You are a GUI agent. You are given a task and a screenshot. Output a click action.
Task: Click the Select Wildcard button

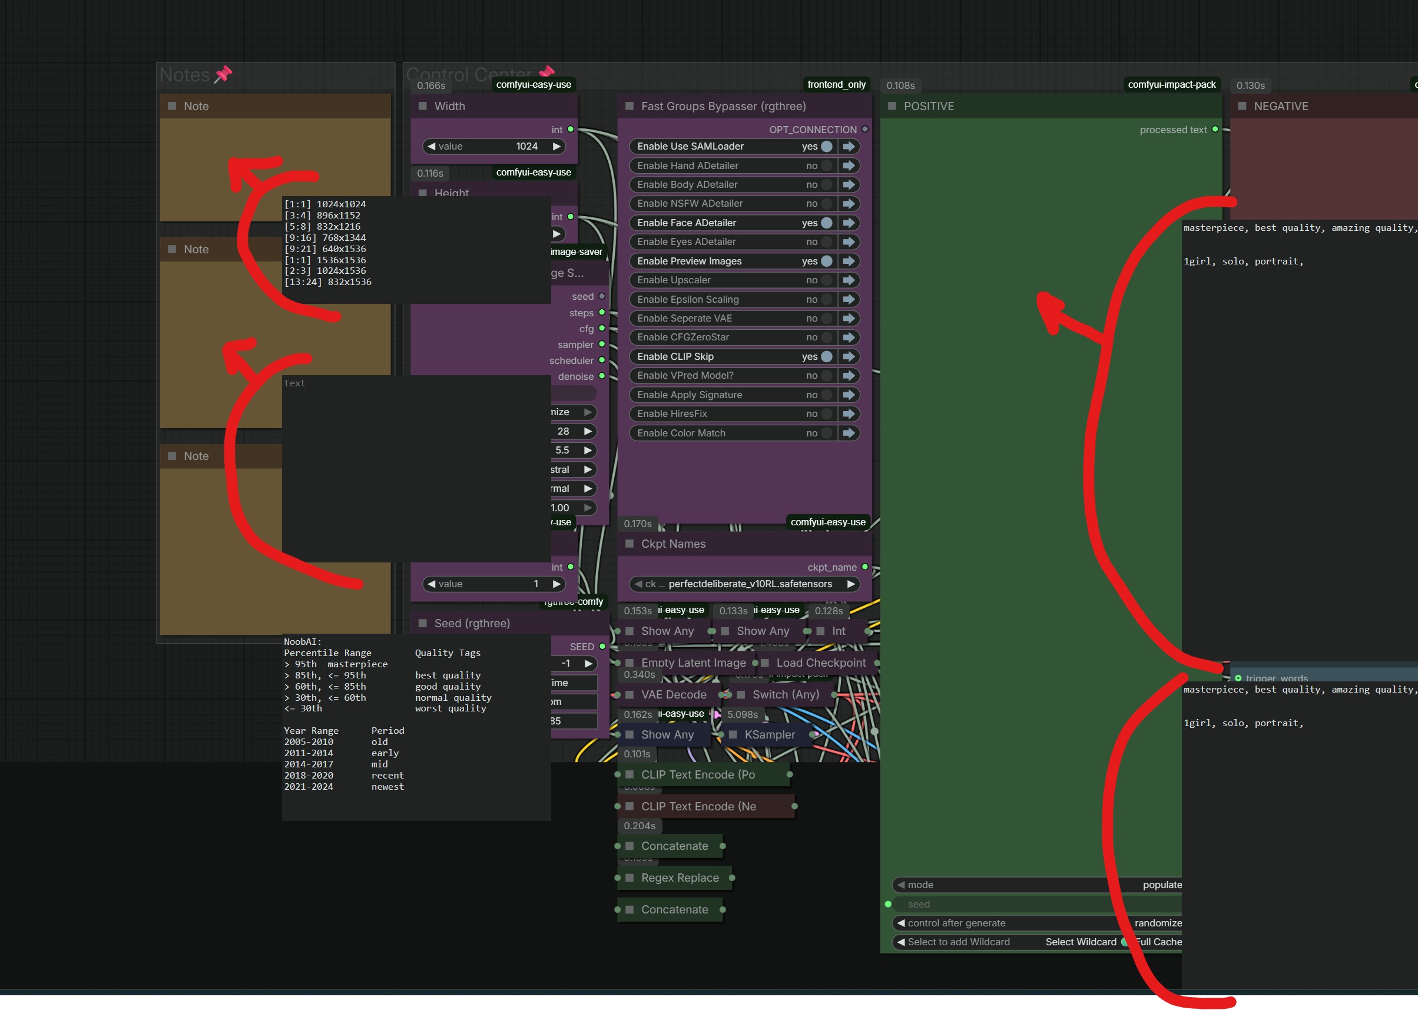[x=1081, y=942]
